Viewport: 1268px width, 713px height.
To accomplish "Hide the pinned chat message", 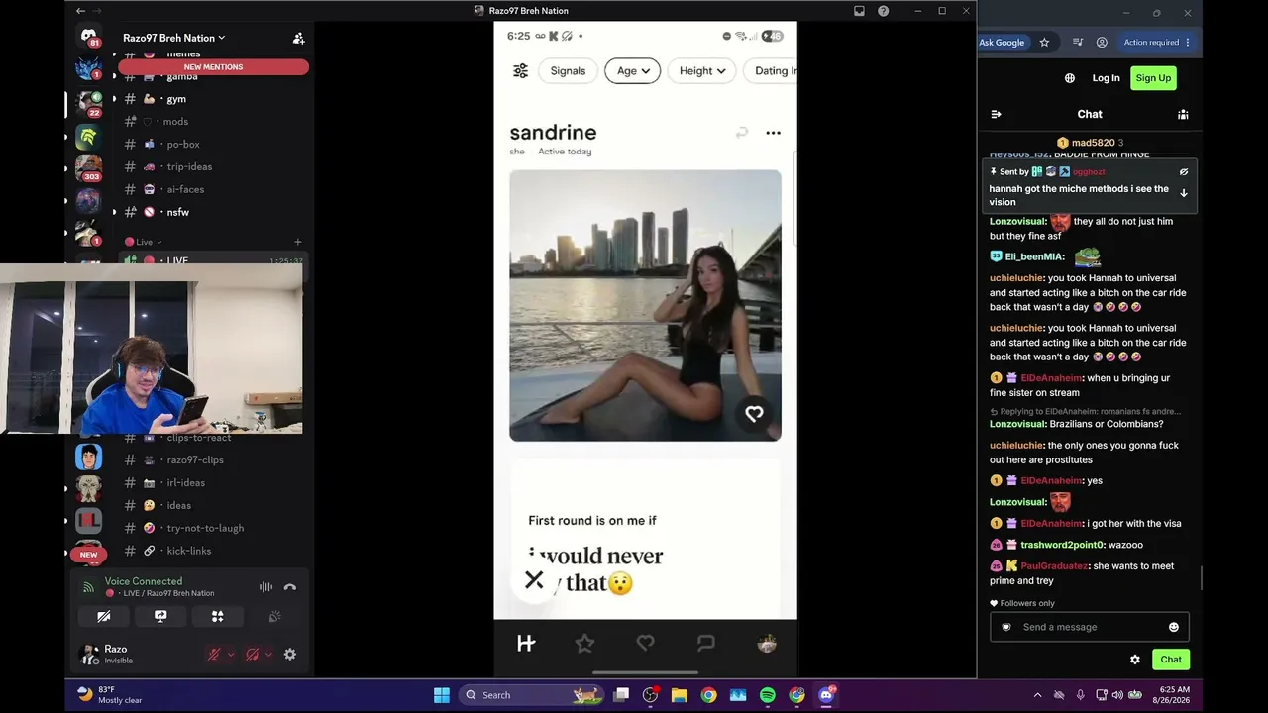I will 1184,172.
